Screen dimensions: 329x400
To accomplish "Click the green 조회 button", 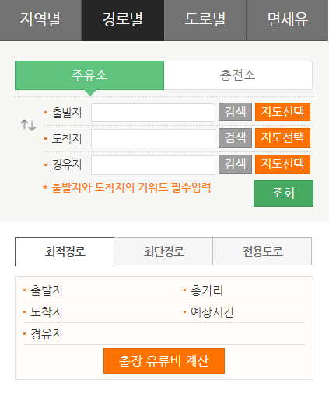I will click(x=283, y=193).
